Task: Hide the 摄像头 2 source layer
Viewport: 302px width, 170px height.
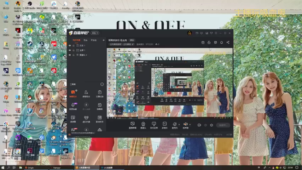Action: click(x=70, y=55)
